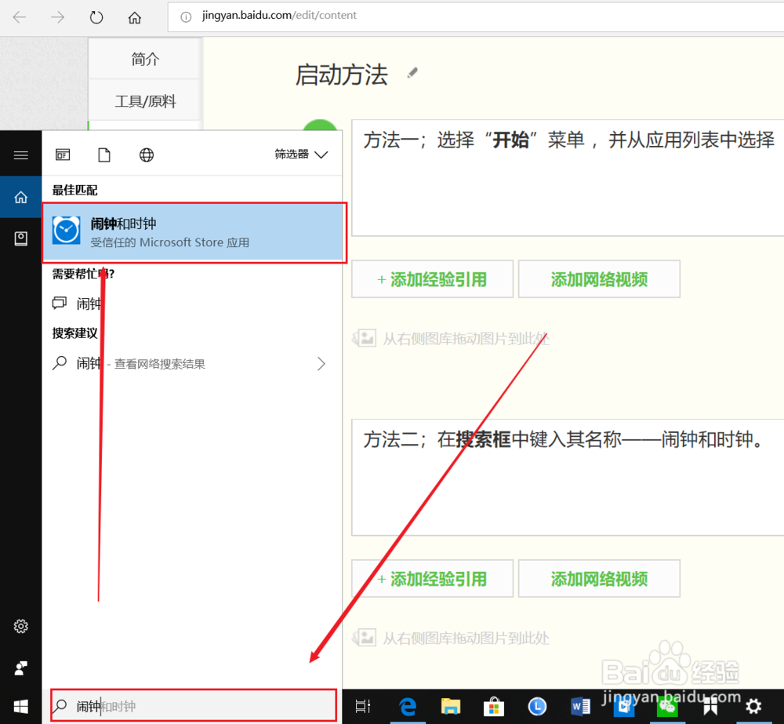
Task: Open Settings gear on the taskbar
Action: [x=753, y=707]
